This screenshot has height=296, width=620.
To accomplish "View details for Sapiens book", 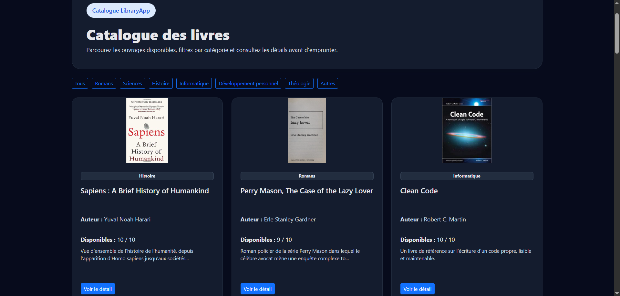I will pyautogui.click(x=98, y=289).
